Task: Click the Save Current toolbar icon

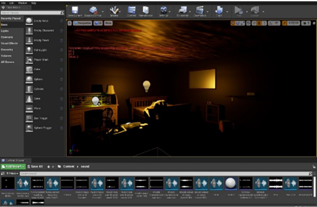Action: click(x=75, y=10)
